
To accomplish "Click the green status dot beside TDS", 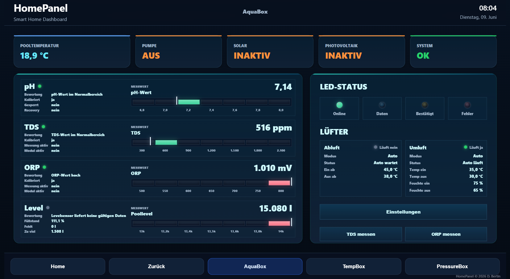I will [x=44, y=127].
